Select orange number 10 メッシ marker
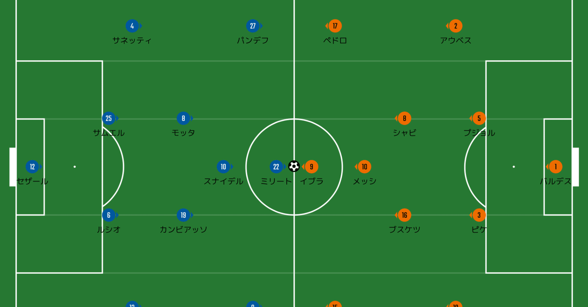588x307 pixels. 364,167
